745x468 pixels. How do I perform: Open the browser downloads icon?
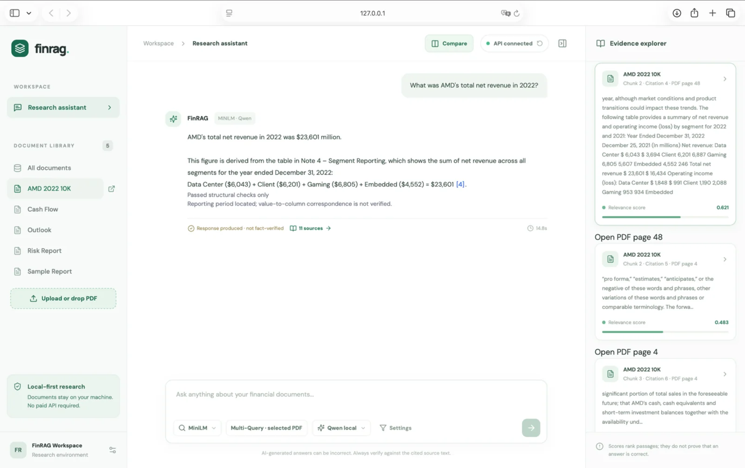(677, 13)
